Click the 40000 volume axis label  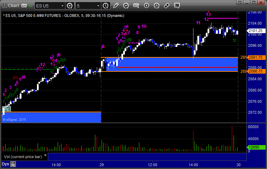pos(253,139)
